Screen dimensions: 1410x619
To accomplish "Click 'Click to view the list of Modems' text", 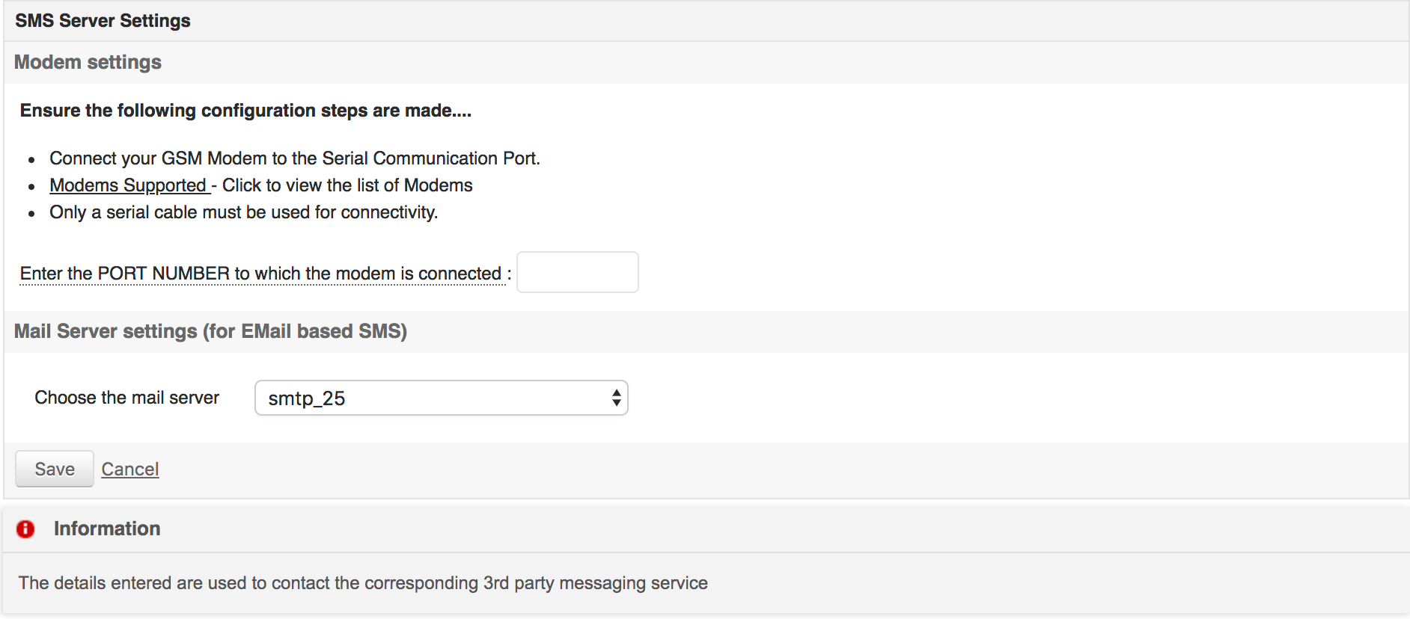I will click(x=347, y=185).
